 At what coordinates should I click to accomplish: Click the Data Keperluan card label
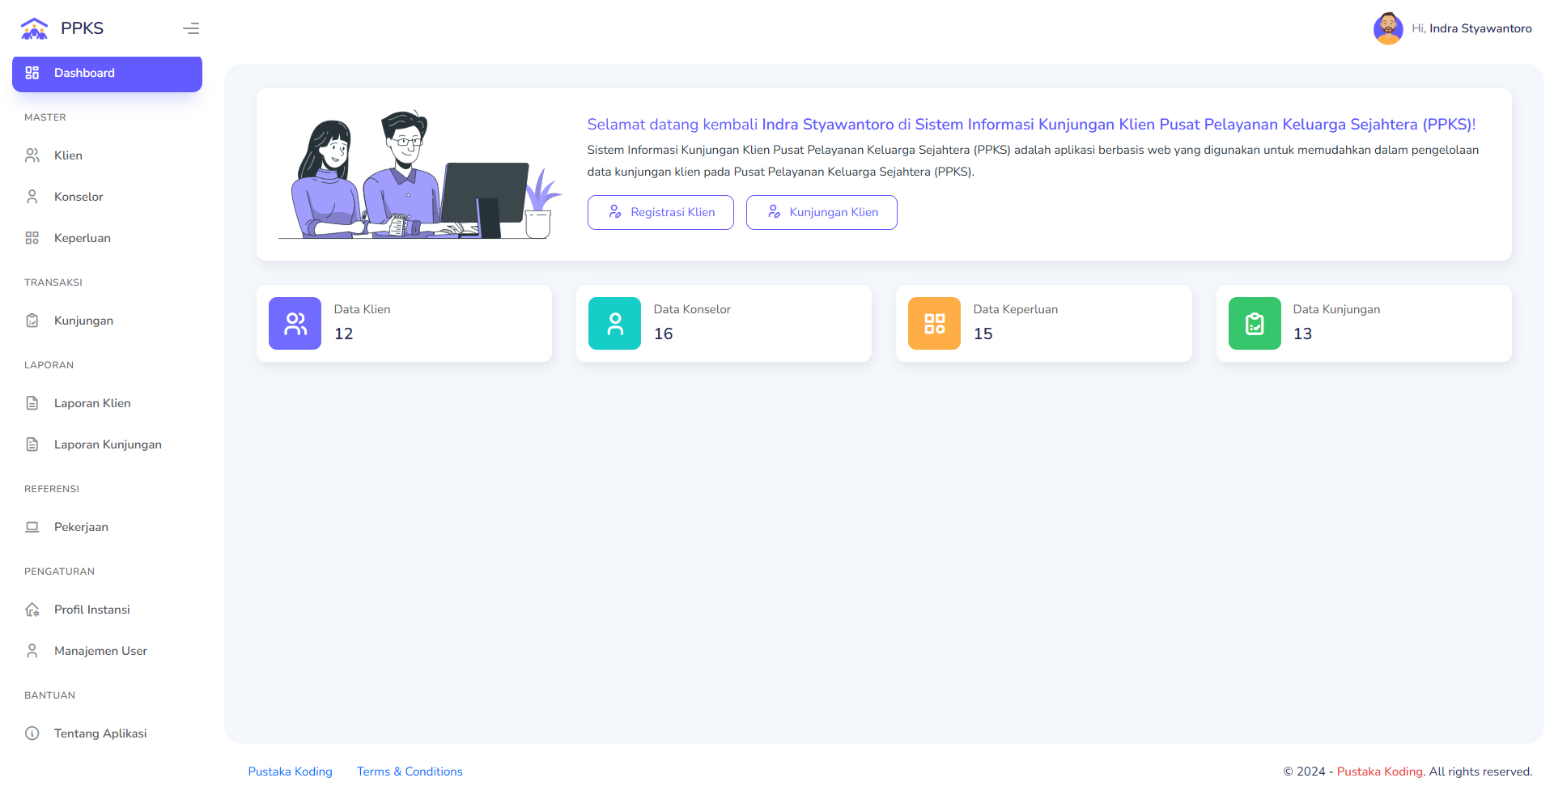click(1016, 309)
